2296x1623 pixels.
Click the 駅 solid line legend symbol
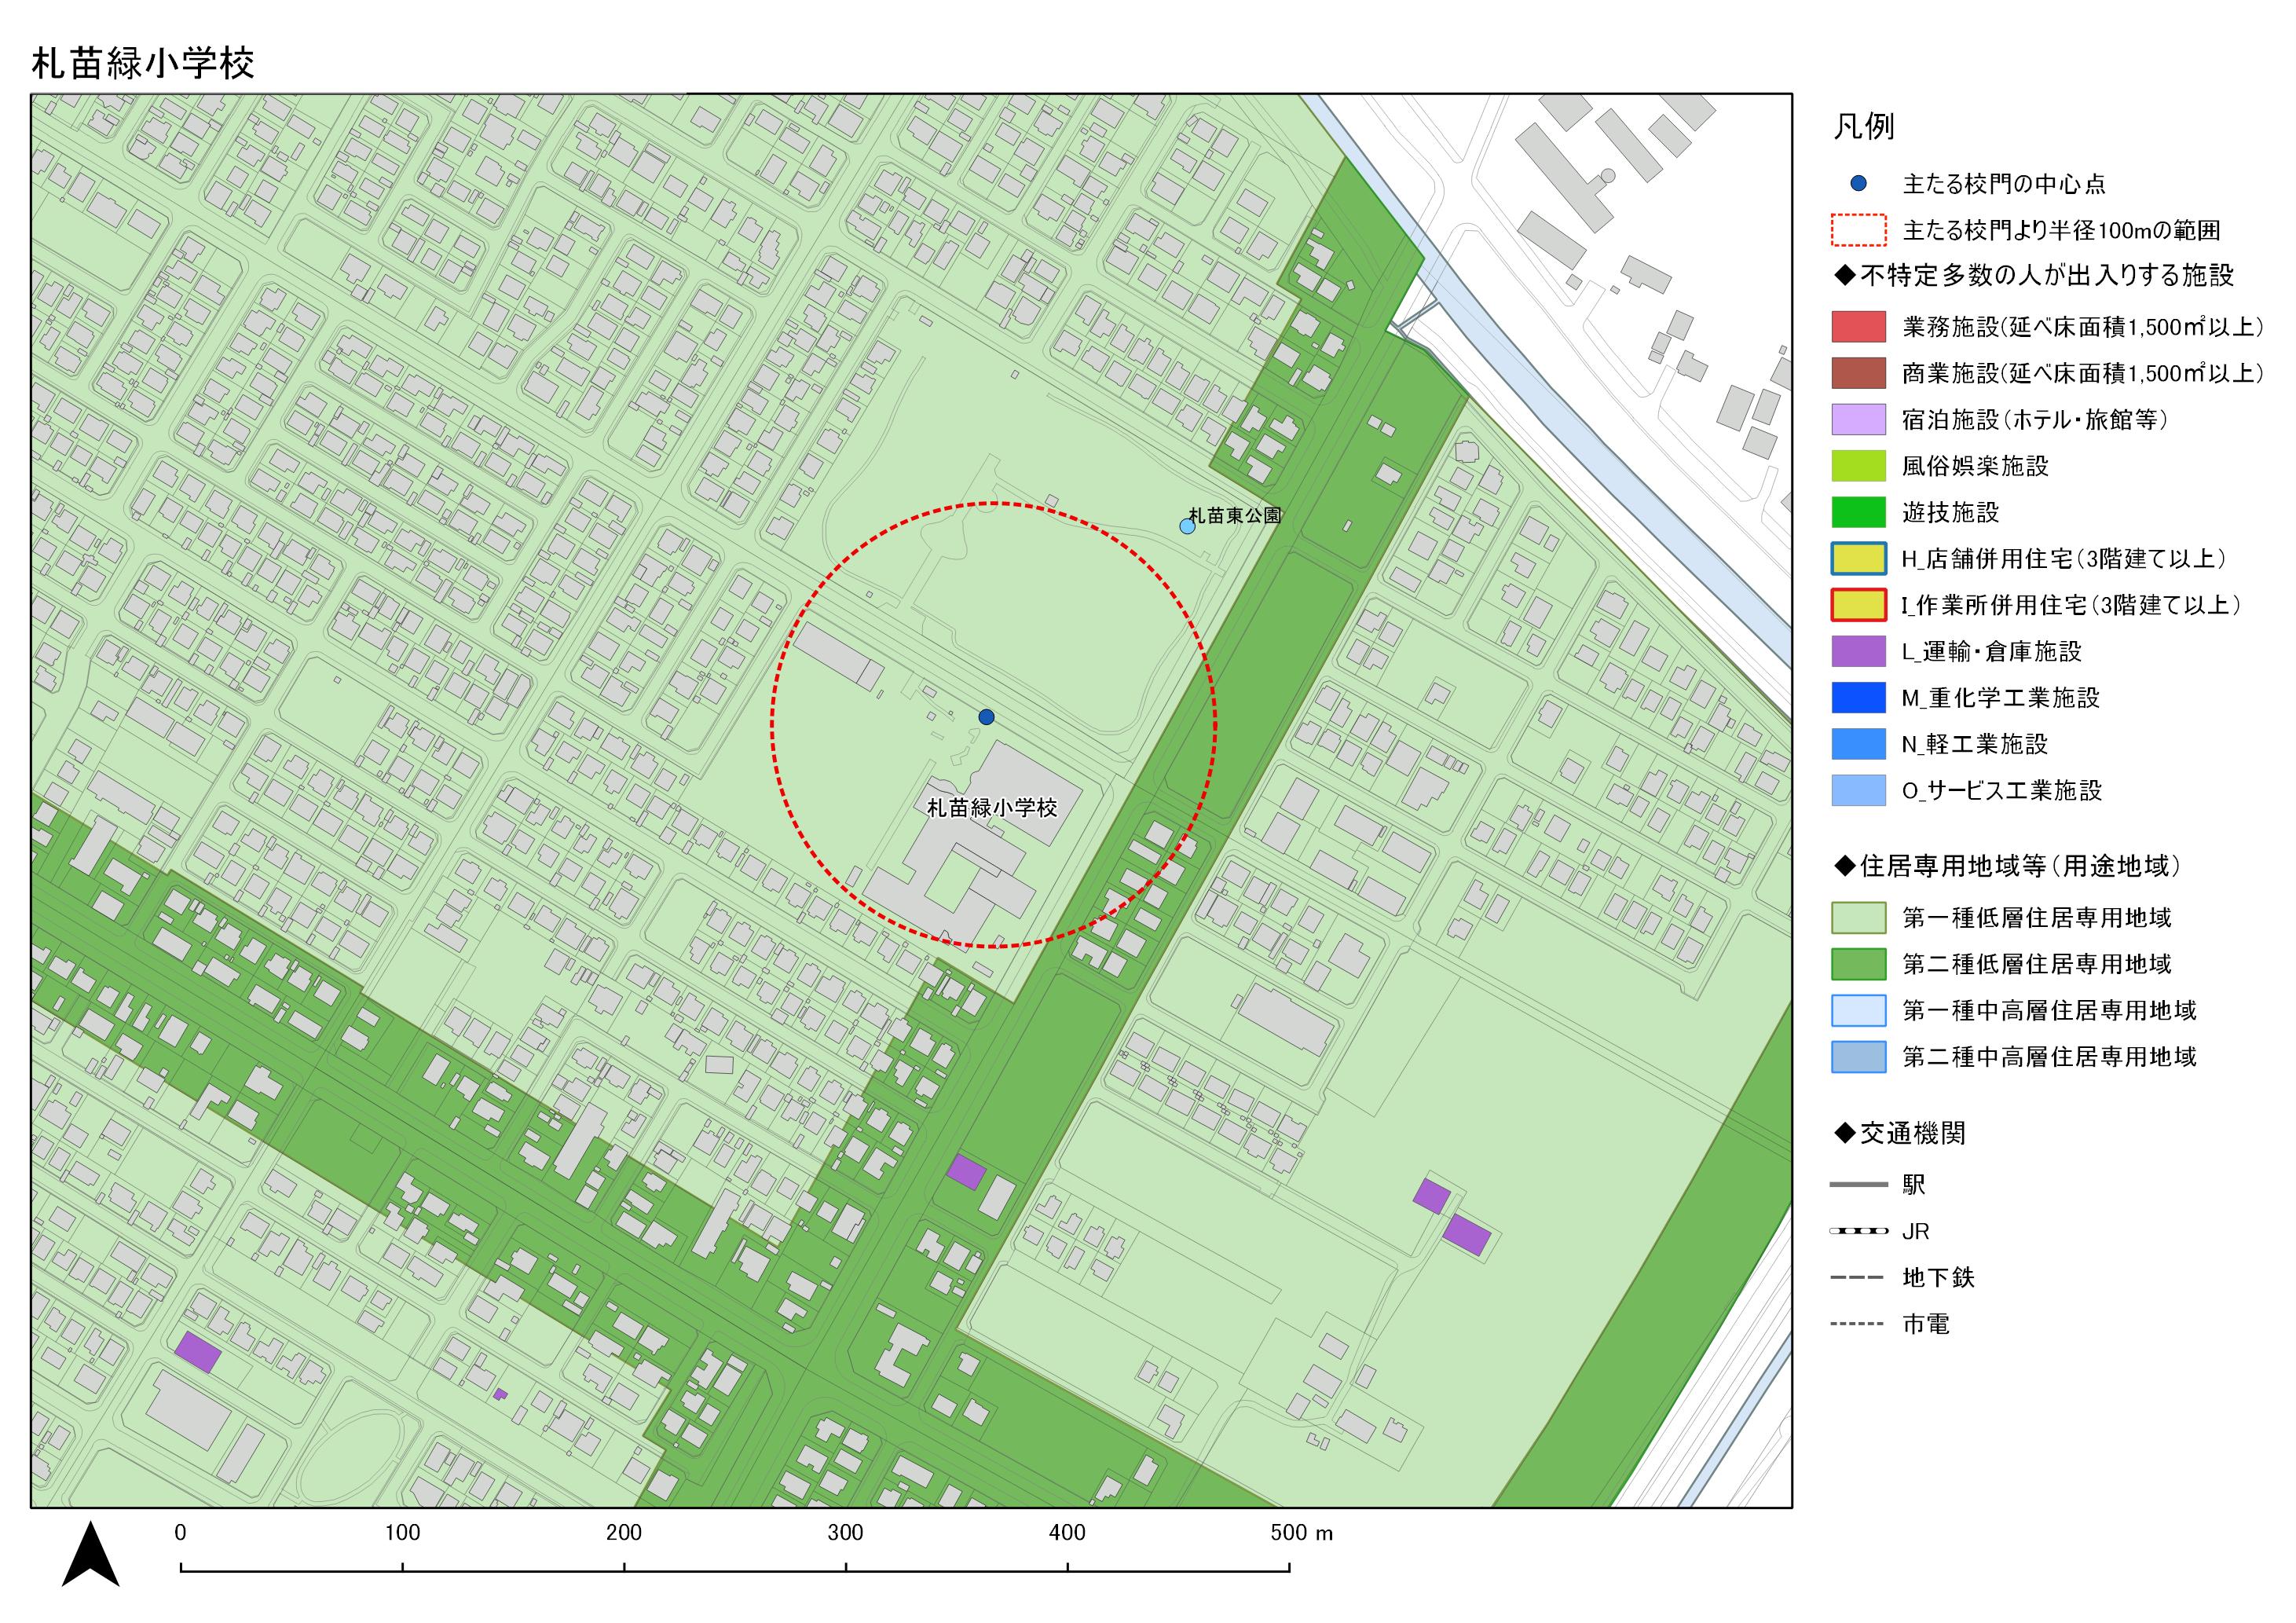(x=1858, y=1185)
